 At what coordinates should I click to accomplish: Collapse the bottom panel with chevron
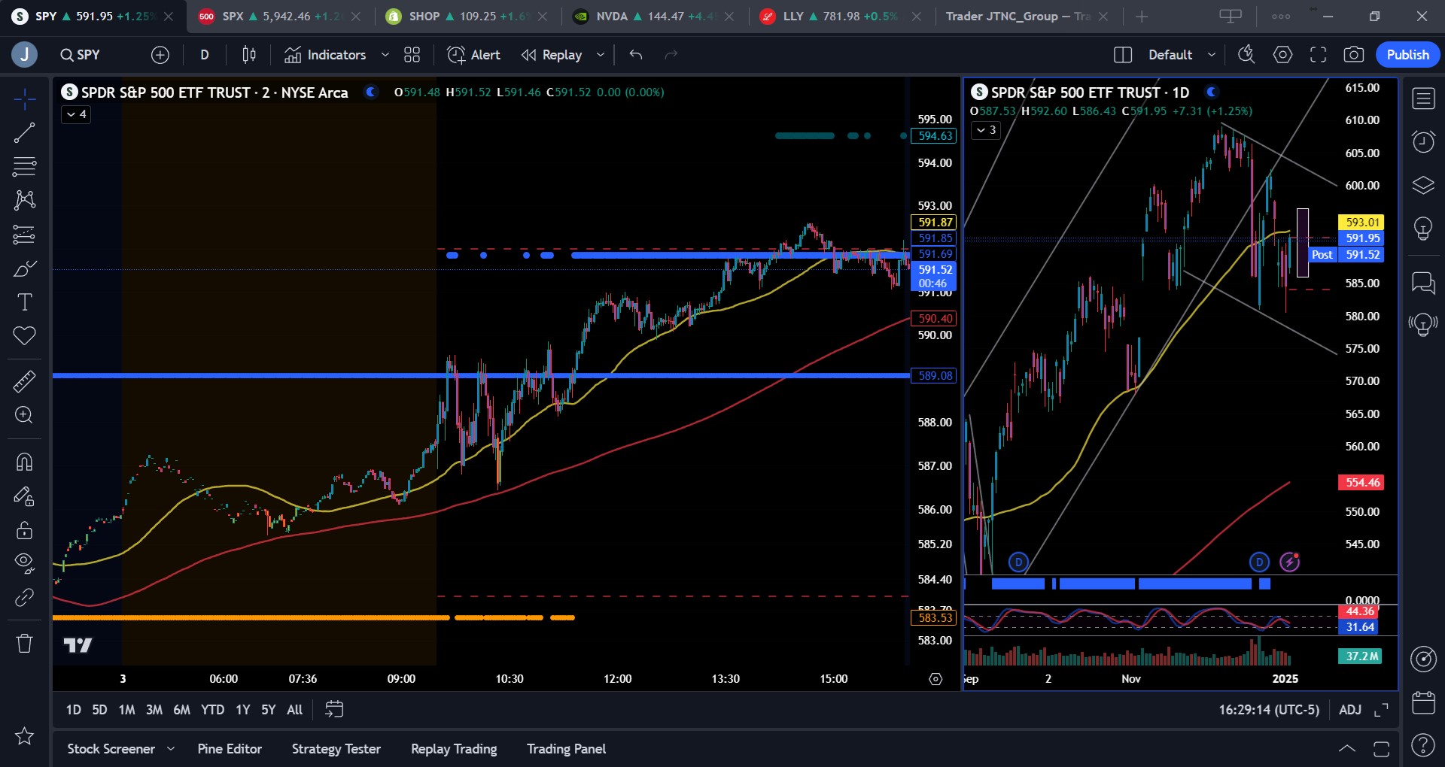pos(1347,749)
